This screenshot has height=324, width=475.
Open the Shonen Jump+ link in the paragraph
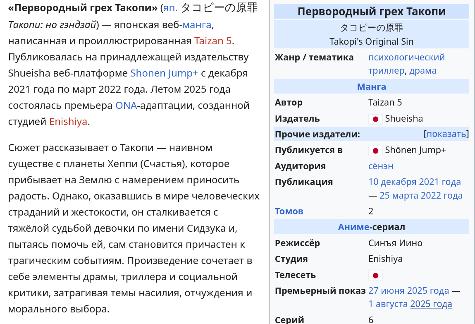(x=164, y=73)
